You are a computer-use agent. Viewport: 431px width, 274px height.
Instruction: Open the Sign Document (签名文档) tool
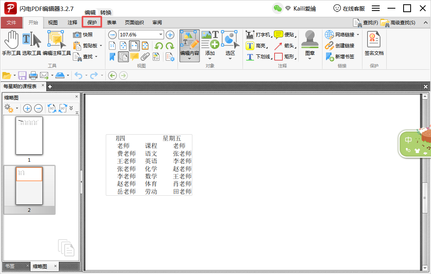pos(374,43)
